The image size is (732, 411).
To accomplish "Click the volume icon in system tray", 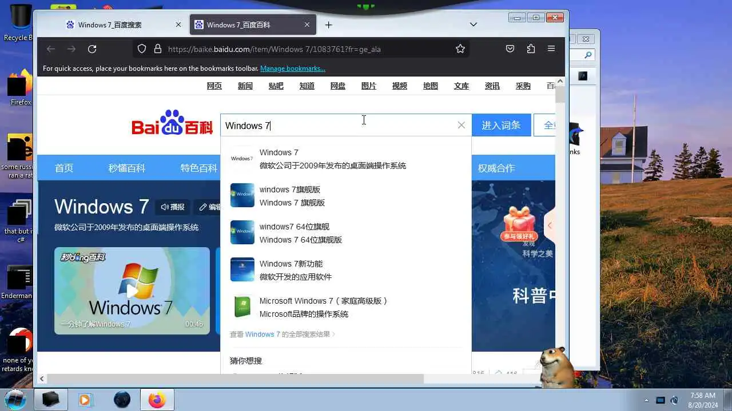I will [x=674, y=400].
